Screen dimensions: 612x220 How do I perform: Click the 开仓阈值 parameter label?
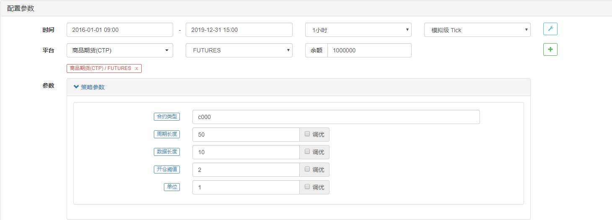[x=167, y=169]
